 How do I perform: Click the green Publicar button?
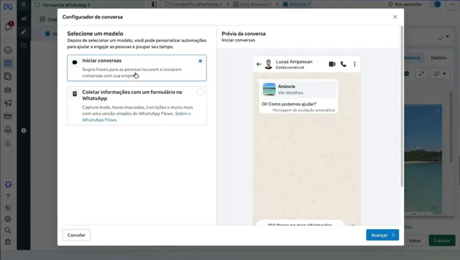[442, 241]
